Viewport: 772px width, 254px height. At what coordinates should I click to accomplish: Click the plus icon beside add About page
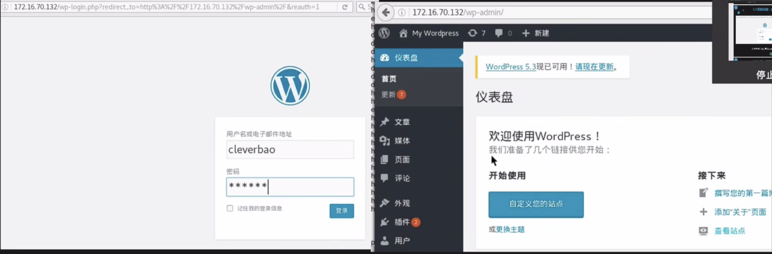click(703, 212)
